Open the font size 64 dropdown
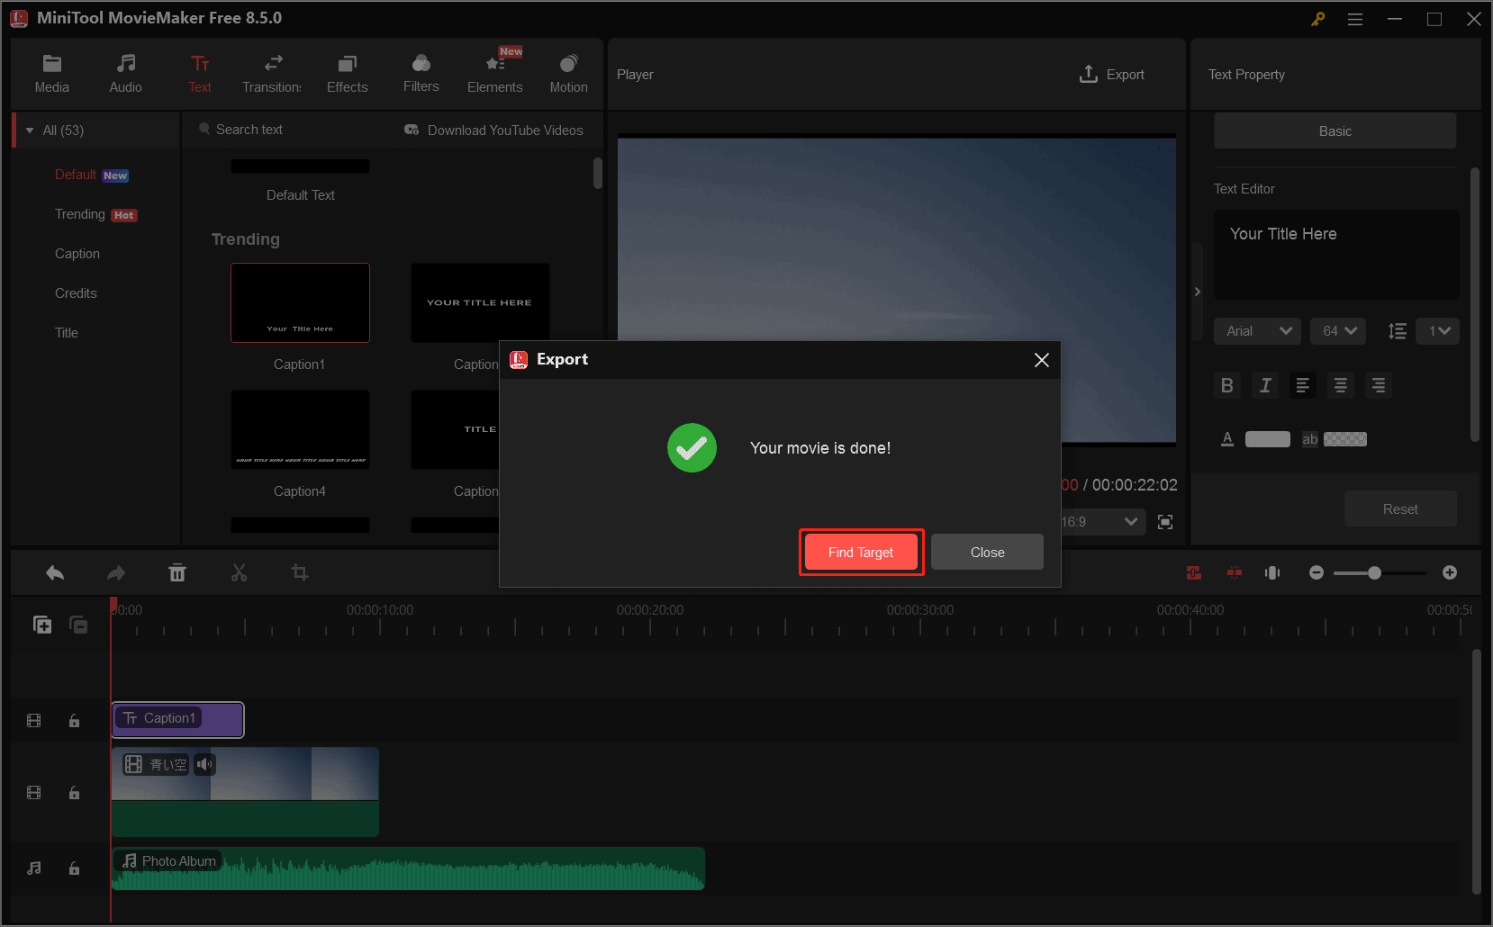The height and width of the screenshot is (927, 1493). pos(1338,331)
